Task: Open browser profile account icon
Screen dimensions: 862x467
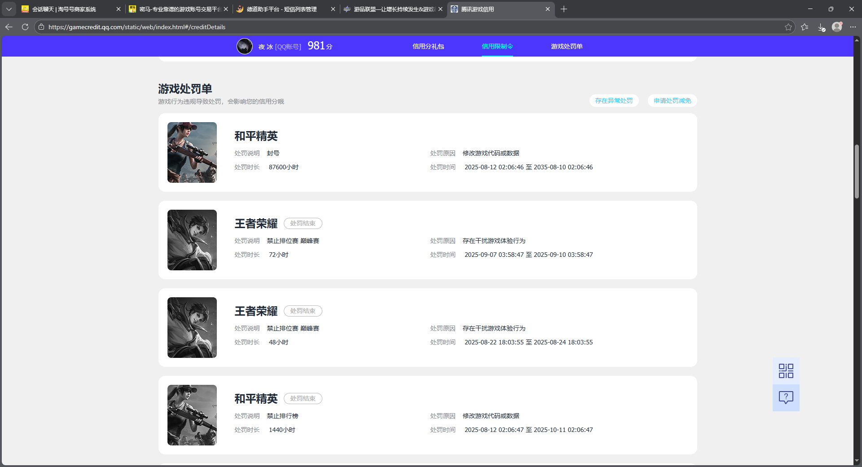Action: 837,27
